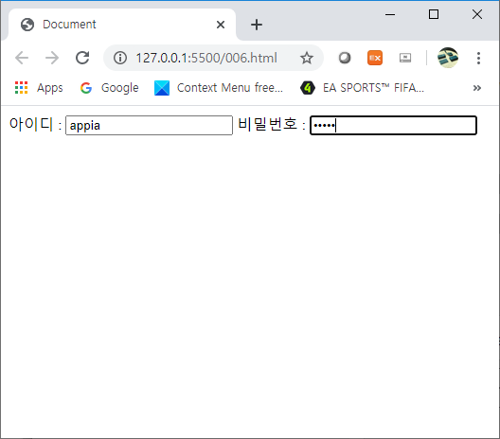Open the EA SPORTS FIFA bookmark

tap(363, 88)
